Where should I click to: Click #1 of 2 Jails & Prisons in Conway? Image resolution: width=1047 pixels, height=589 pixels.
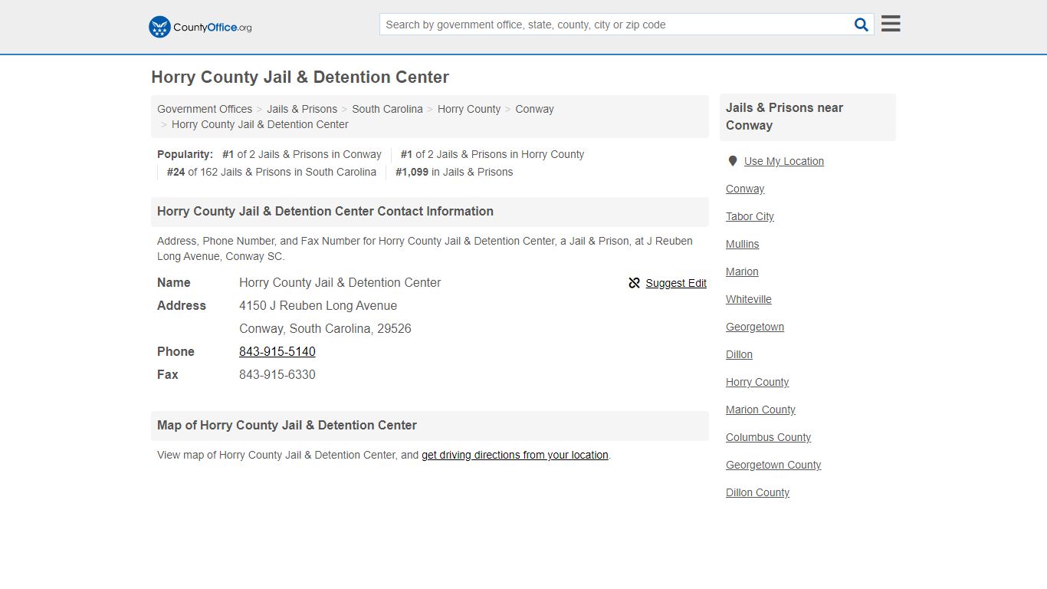tap(302, 154)
